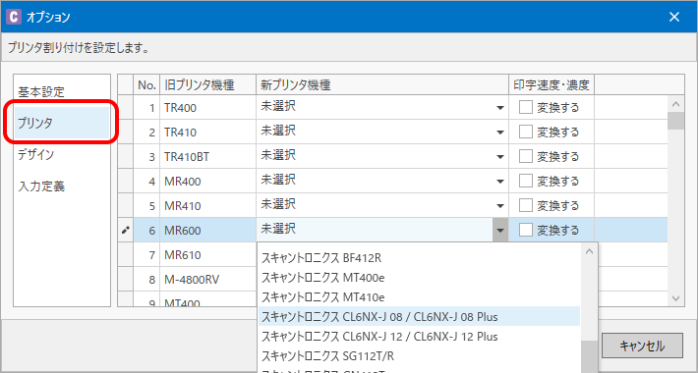
Task: Select the TR410 old printer cell
Action: (207, 133)
